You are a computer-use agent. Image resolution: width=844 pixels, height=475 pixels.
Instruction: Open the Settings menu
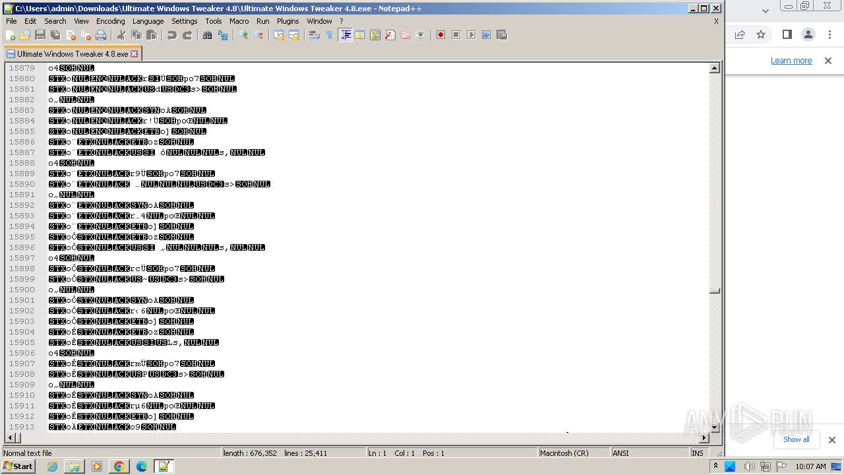(x=185, y=21)
